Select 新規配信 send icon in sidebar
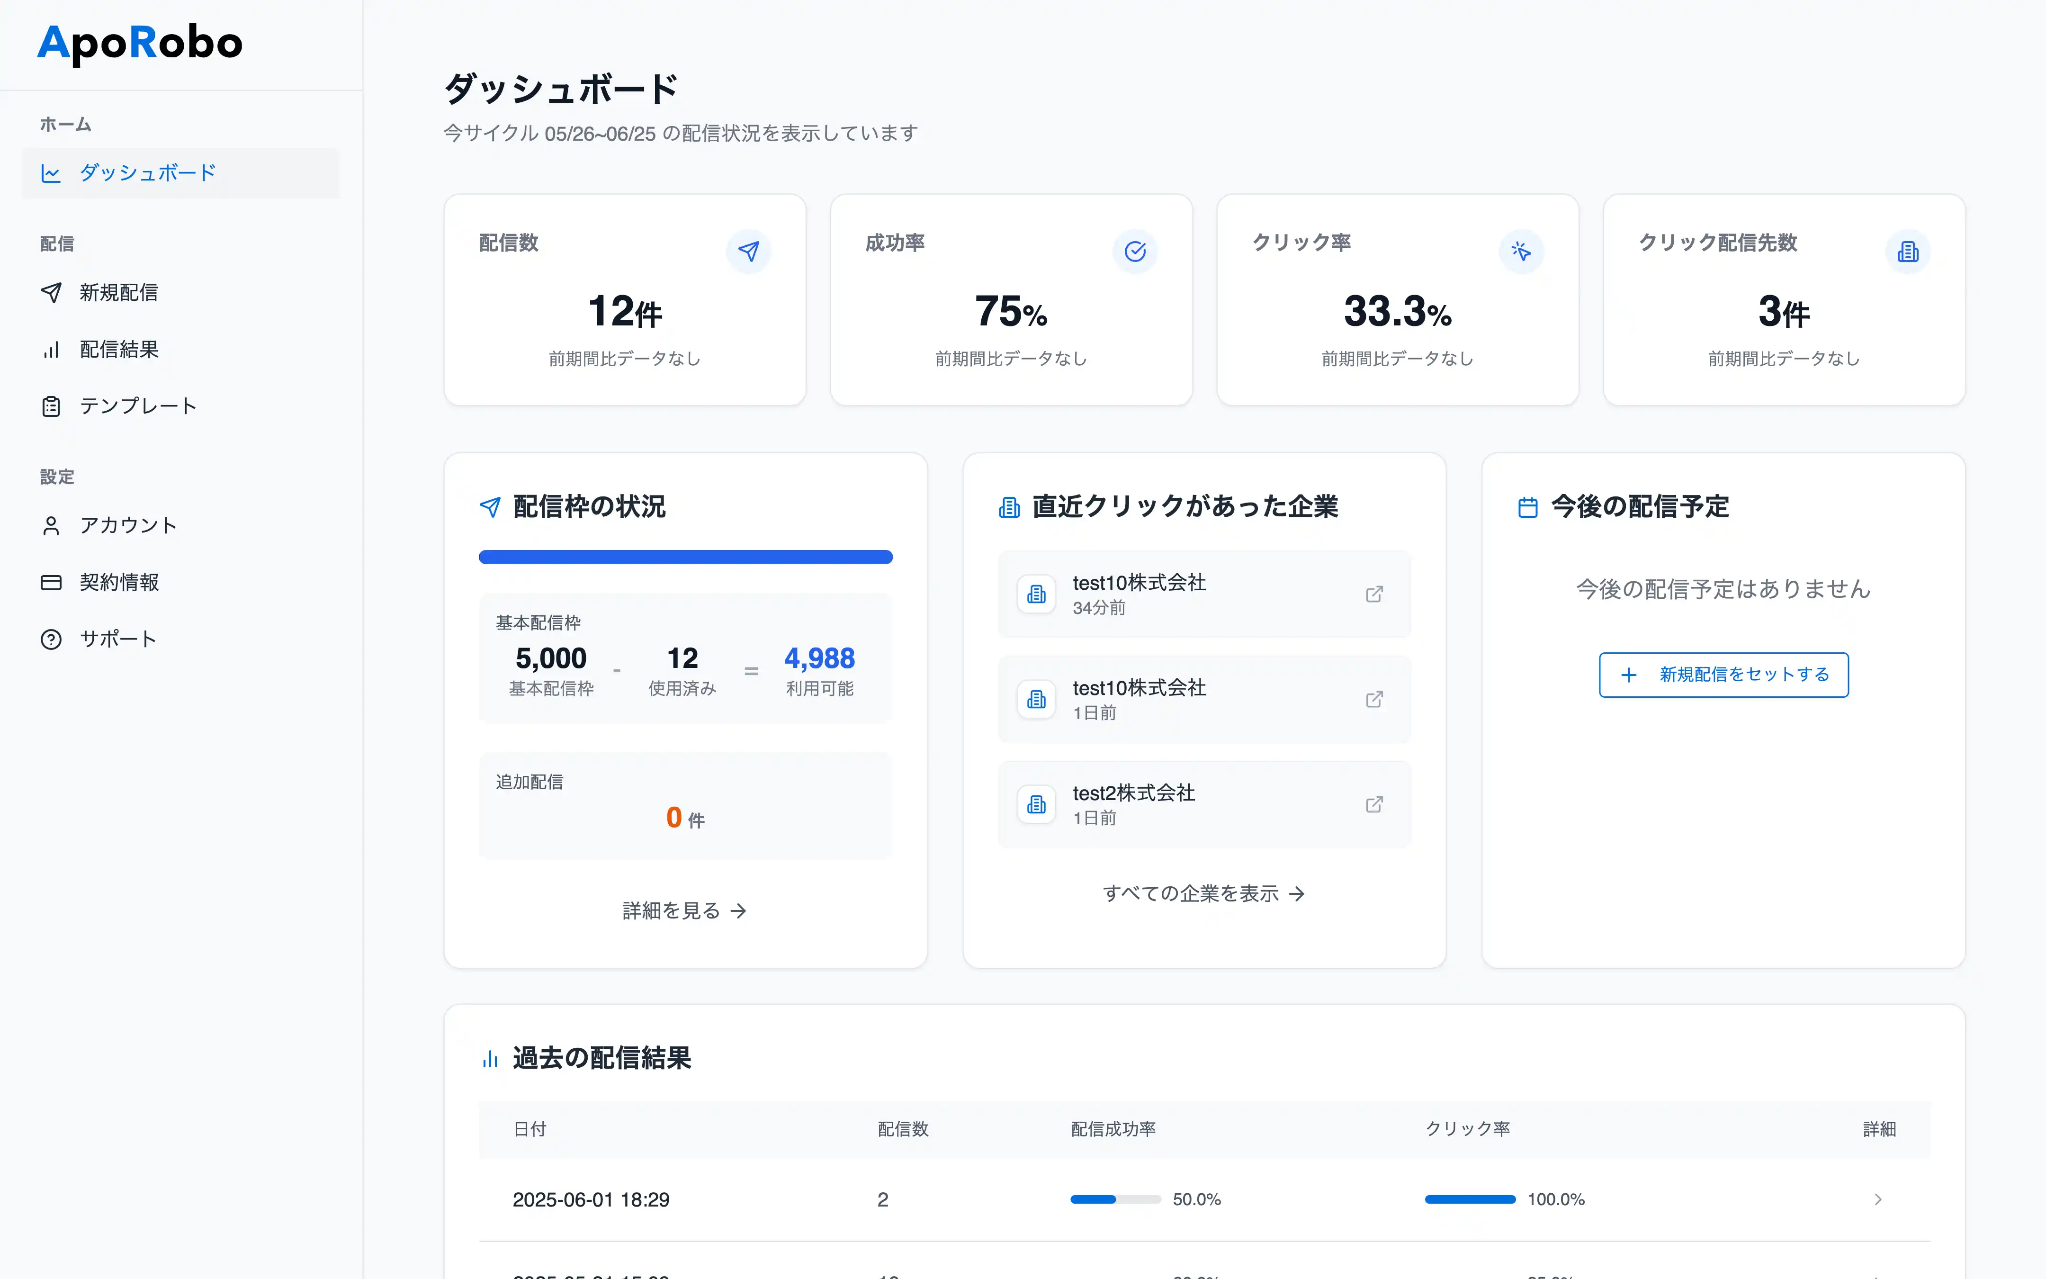2046x1279 pixels. click(x=52, y=293)
